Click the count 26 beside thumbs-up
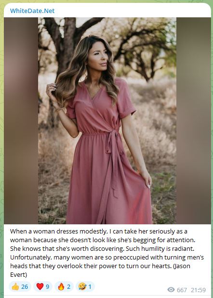 (25, 286)
